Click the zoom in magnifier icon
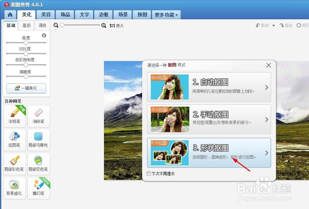Viewport: 309px width, 209px height. 104,25
